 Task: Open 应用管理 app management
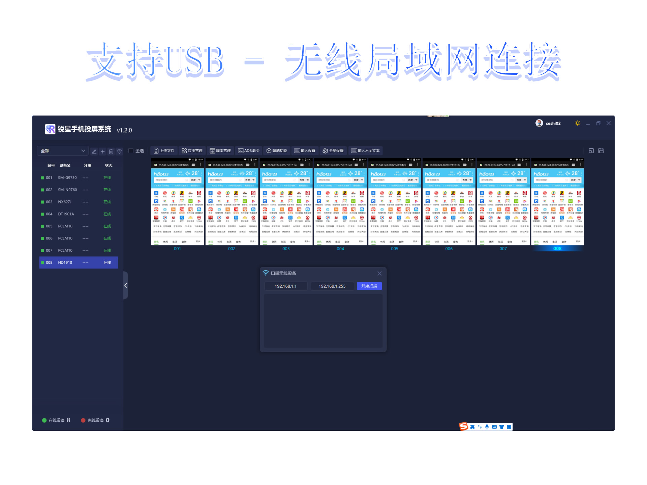click(x=192, y=151)
